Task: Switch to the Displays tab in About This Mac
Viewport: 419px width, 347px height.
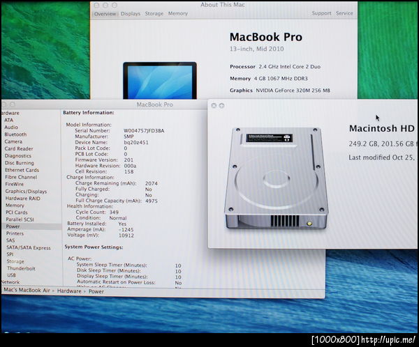Action: pos(131,14)
